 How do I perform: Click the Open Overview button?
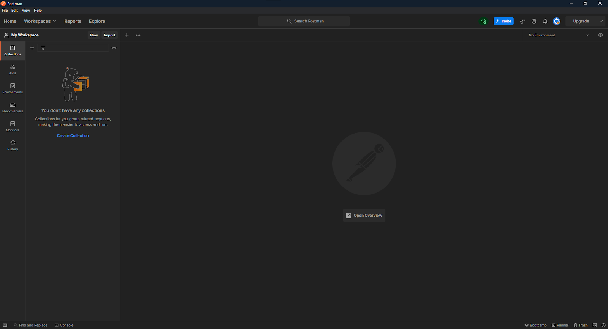click(x=364, y=215)
